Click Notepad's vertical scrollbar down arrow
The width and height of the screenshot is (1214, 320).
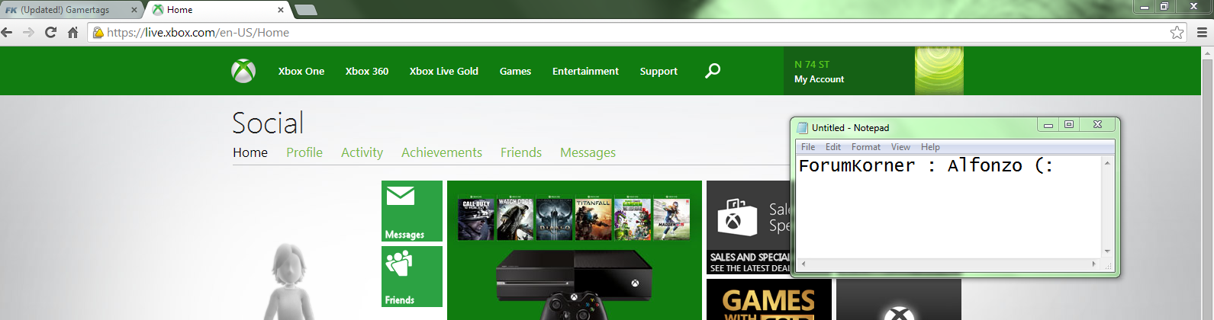pyautogui.click(x=1107, y=251)
